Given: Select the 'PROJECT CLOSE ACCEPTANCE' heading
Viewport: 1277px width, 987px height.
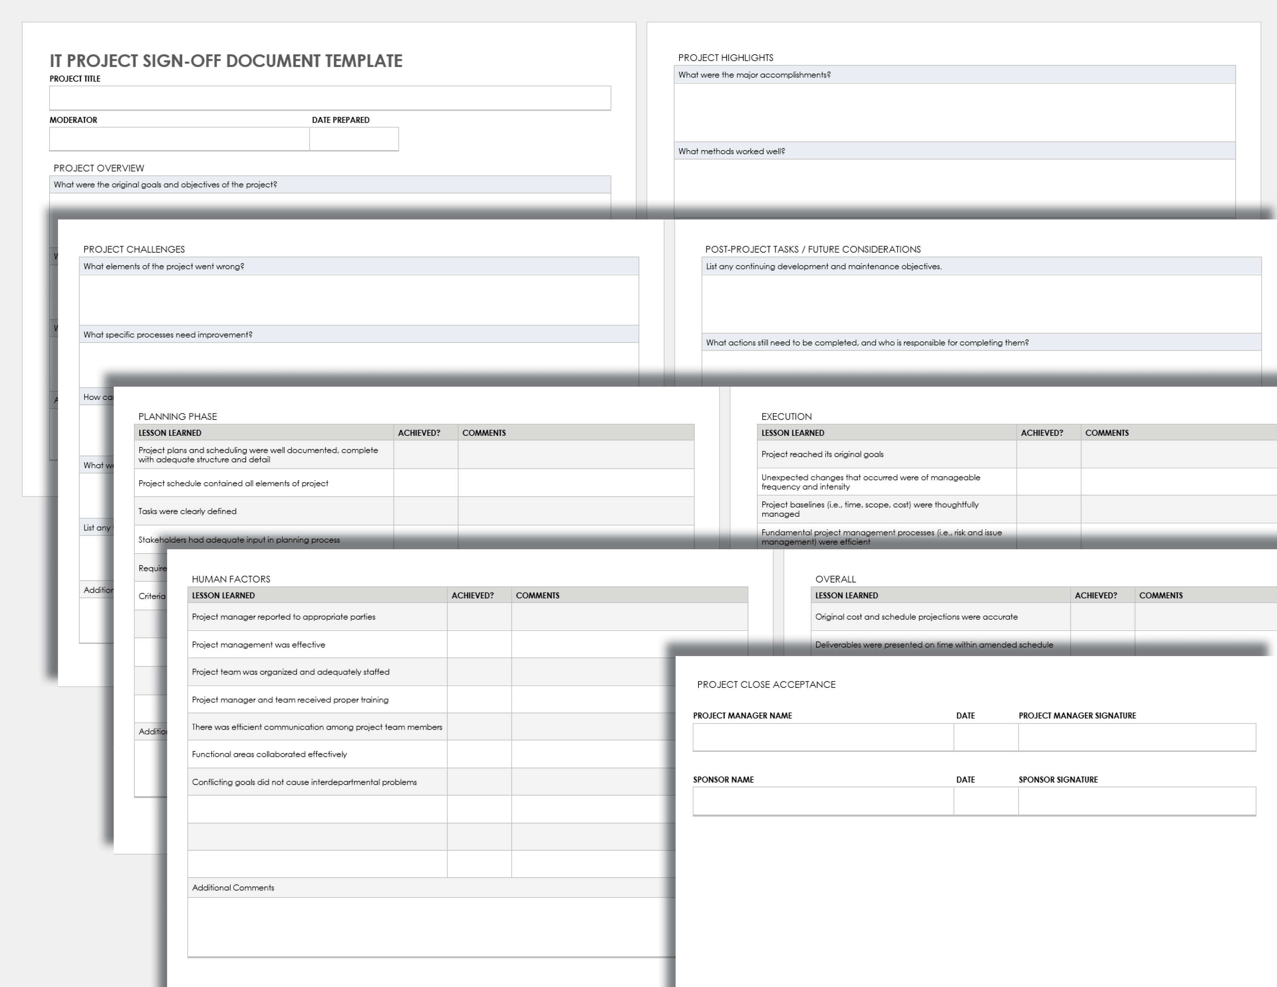Looking at the screenshot, I should [x=766, y=684].
